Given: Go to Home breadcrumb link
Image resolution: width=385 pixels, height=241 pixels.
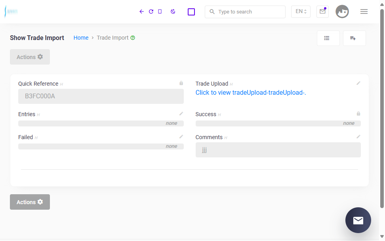Looking at the screenshot, I should pos(81,38).
